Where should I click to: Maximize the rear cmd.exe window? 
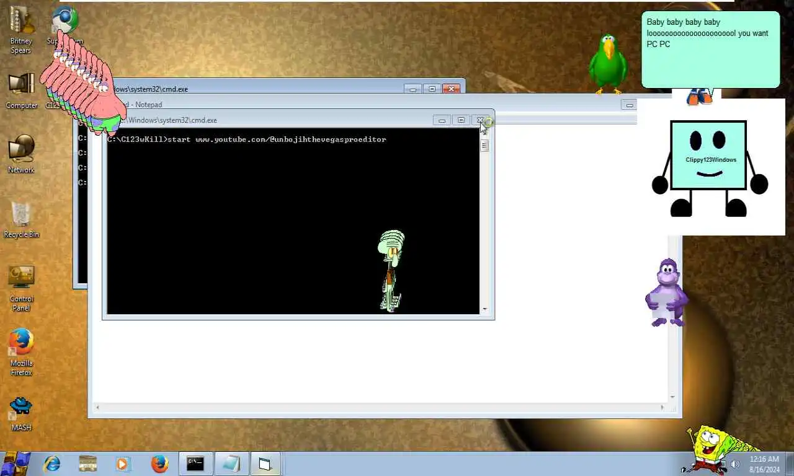pyautogui.click(x=432, y=89)
